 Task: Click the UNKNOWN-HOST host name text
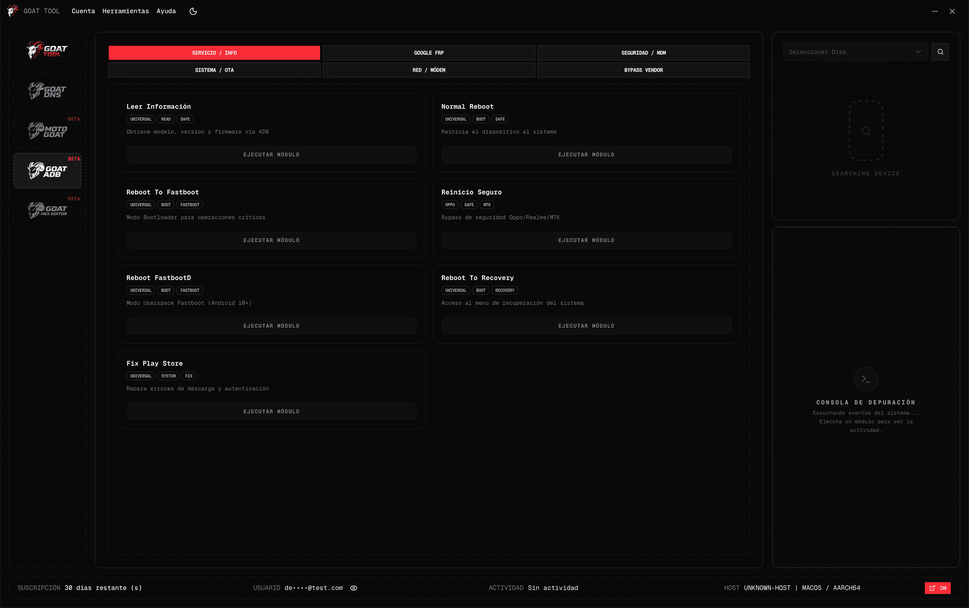[x=767, y=588]
